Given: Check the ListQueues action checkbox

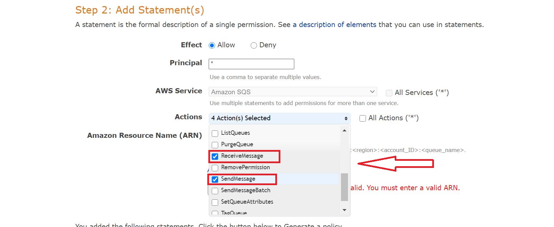Looking at the screenshot, I should [215, 133].
